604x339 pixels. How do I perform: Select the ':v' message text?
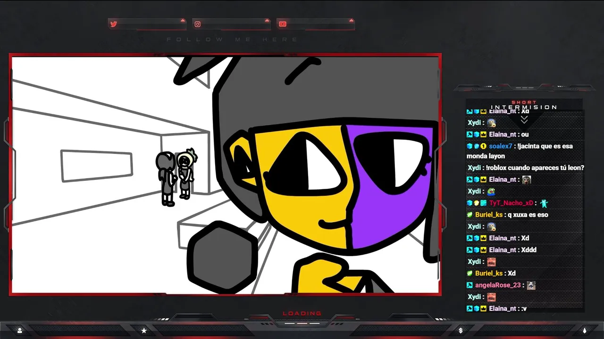[523, 309]
